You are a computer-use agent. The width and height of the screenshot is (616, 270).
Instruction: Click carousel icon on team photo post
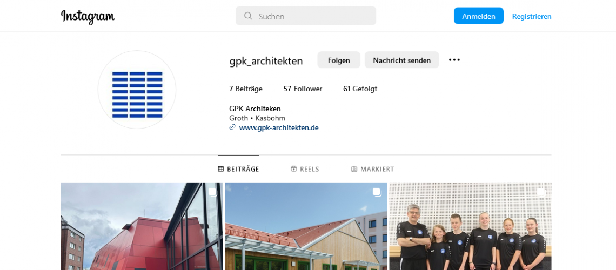point(541,192)
